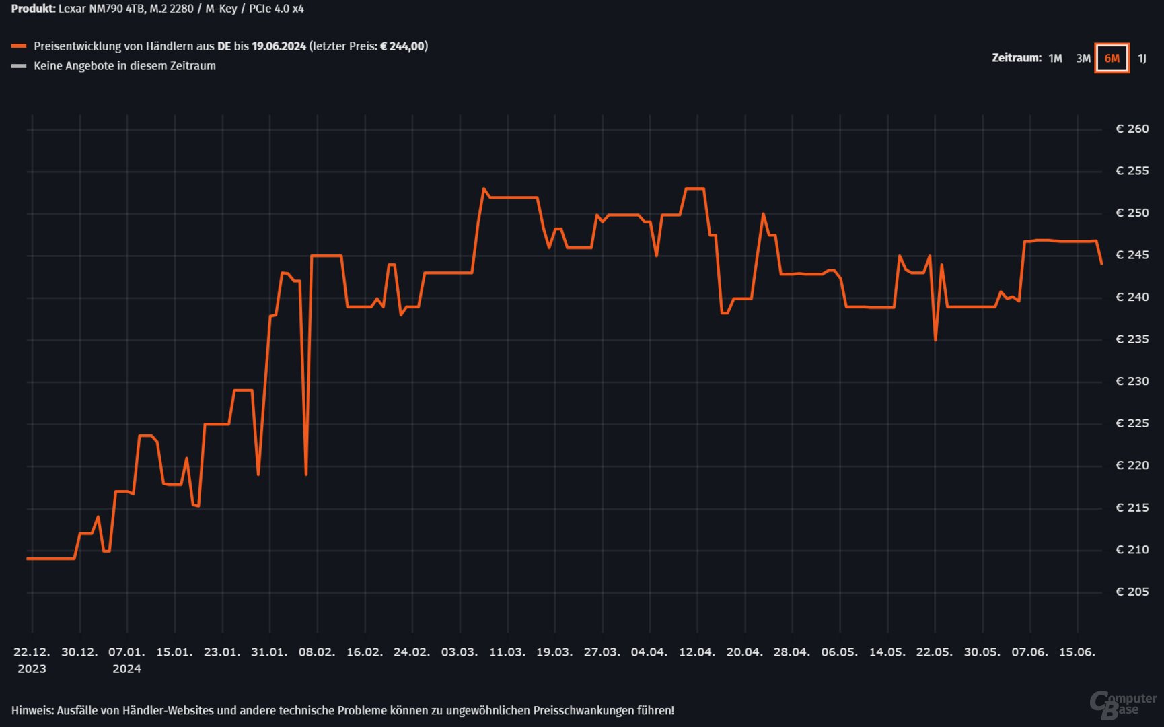Click the 22.12. 2023 date label
1164x727 pixels.
click(x=32, y=660)
